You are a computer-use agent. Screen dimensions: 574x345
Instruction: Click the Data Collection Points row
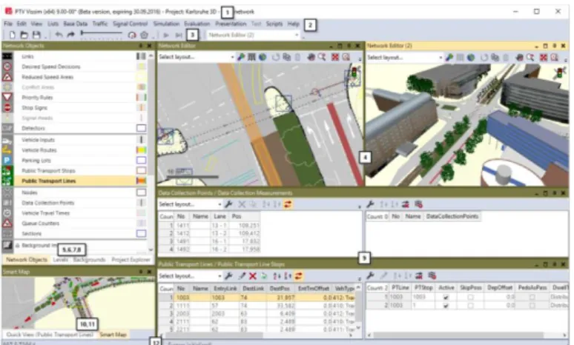click(x=75, y=203)
